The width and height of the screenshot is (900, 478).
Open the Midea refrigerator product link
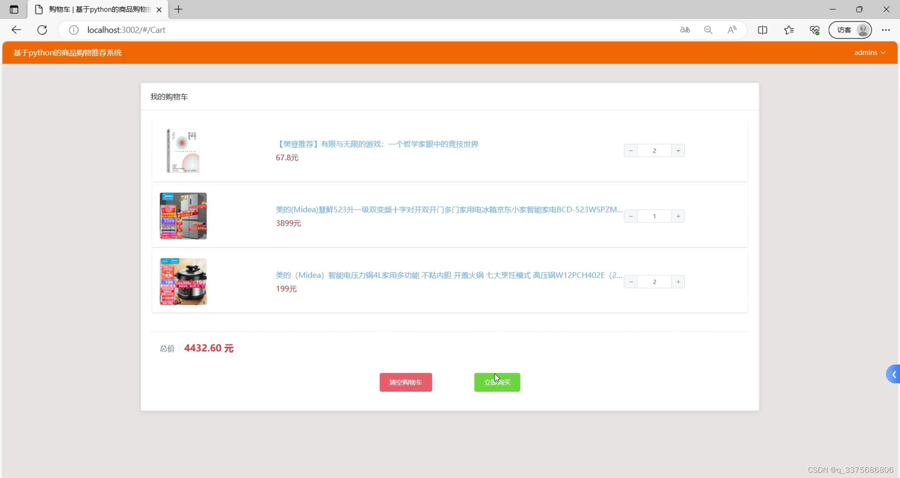click(449, 209)
